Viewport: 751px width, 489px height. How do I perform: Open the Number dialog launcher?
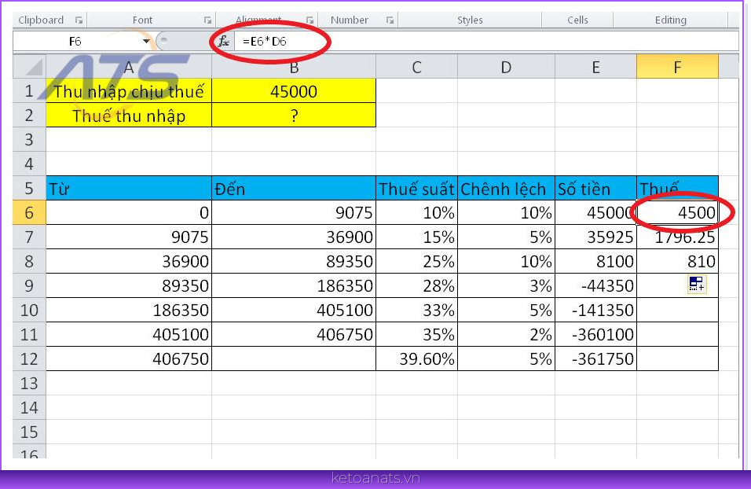(390, 20)
